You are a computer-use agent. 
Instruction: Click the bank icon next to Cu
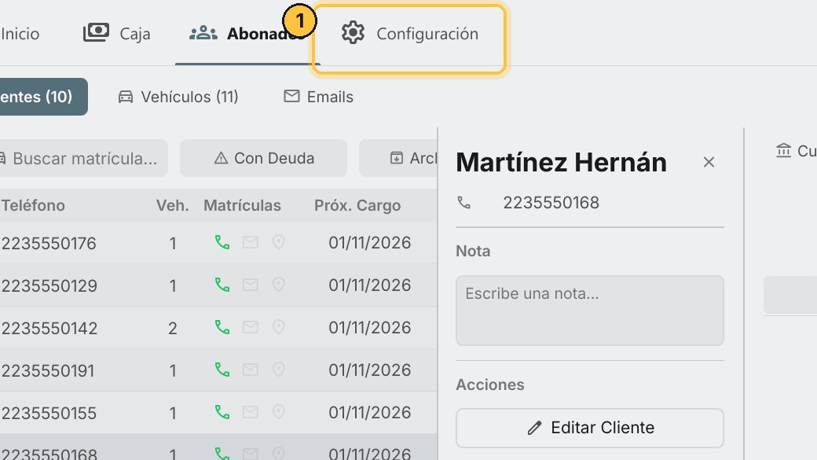click(783, 151)
